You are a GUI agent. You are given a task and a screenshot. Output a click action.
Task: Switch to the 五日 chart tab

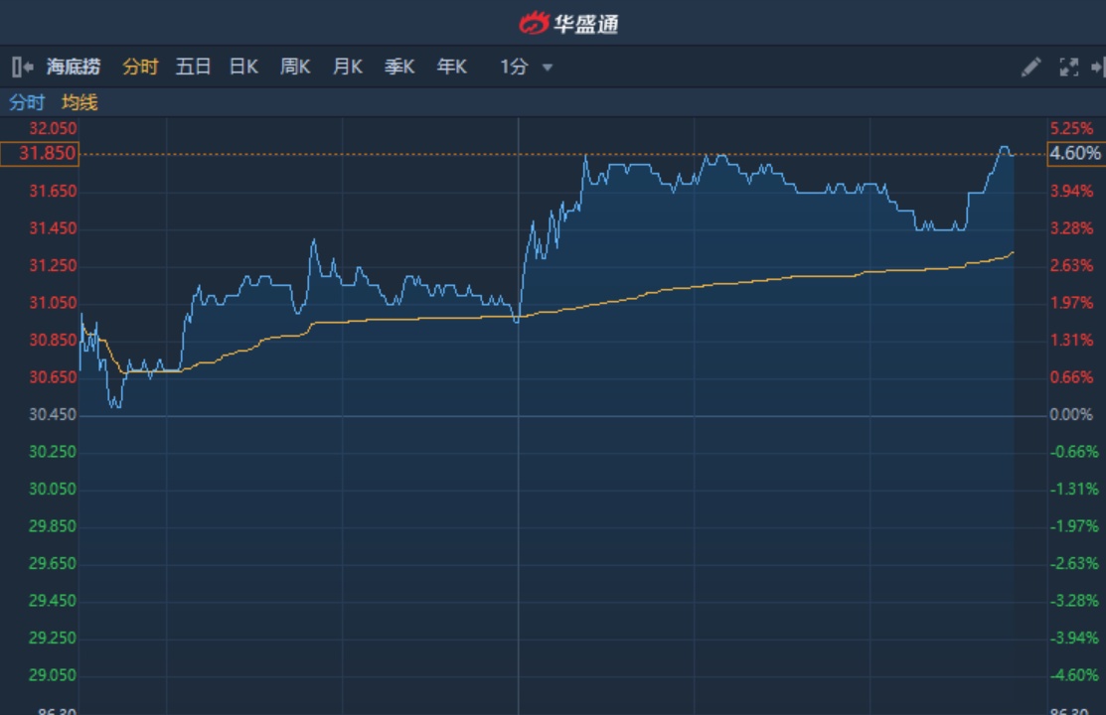(193, 67)
